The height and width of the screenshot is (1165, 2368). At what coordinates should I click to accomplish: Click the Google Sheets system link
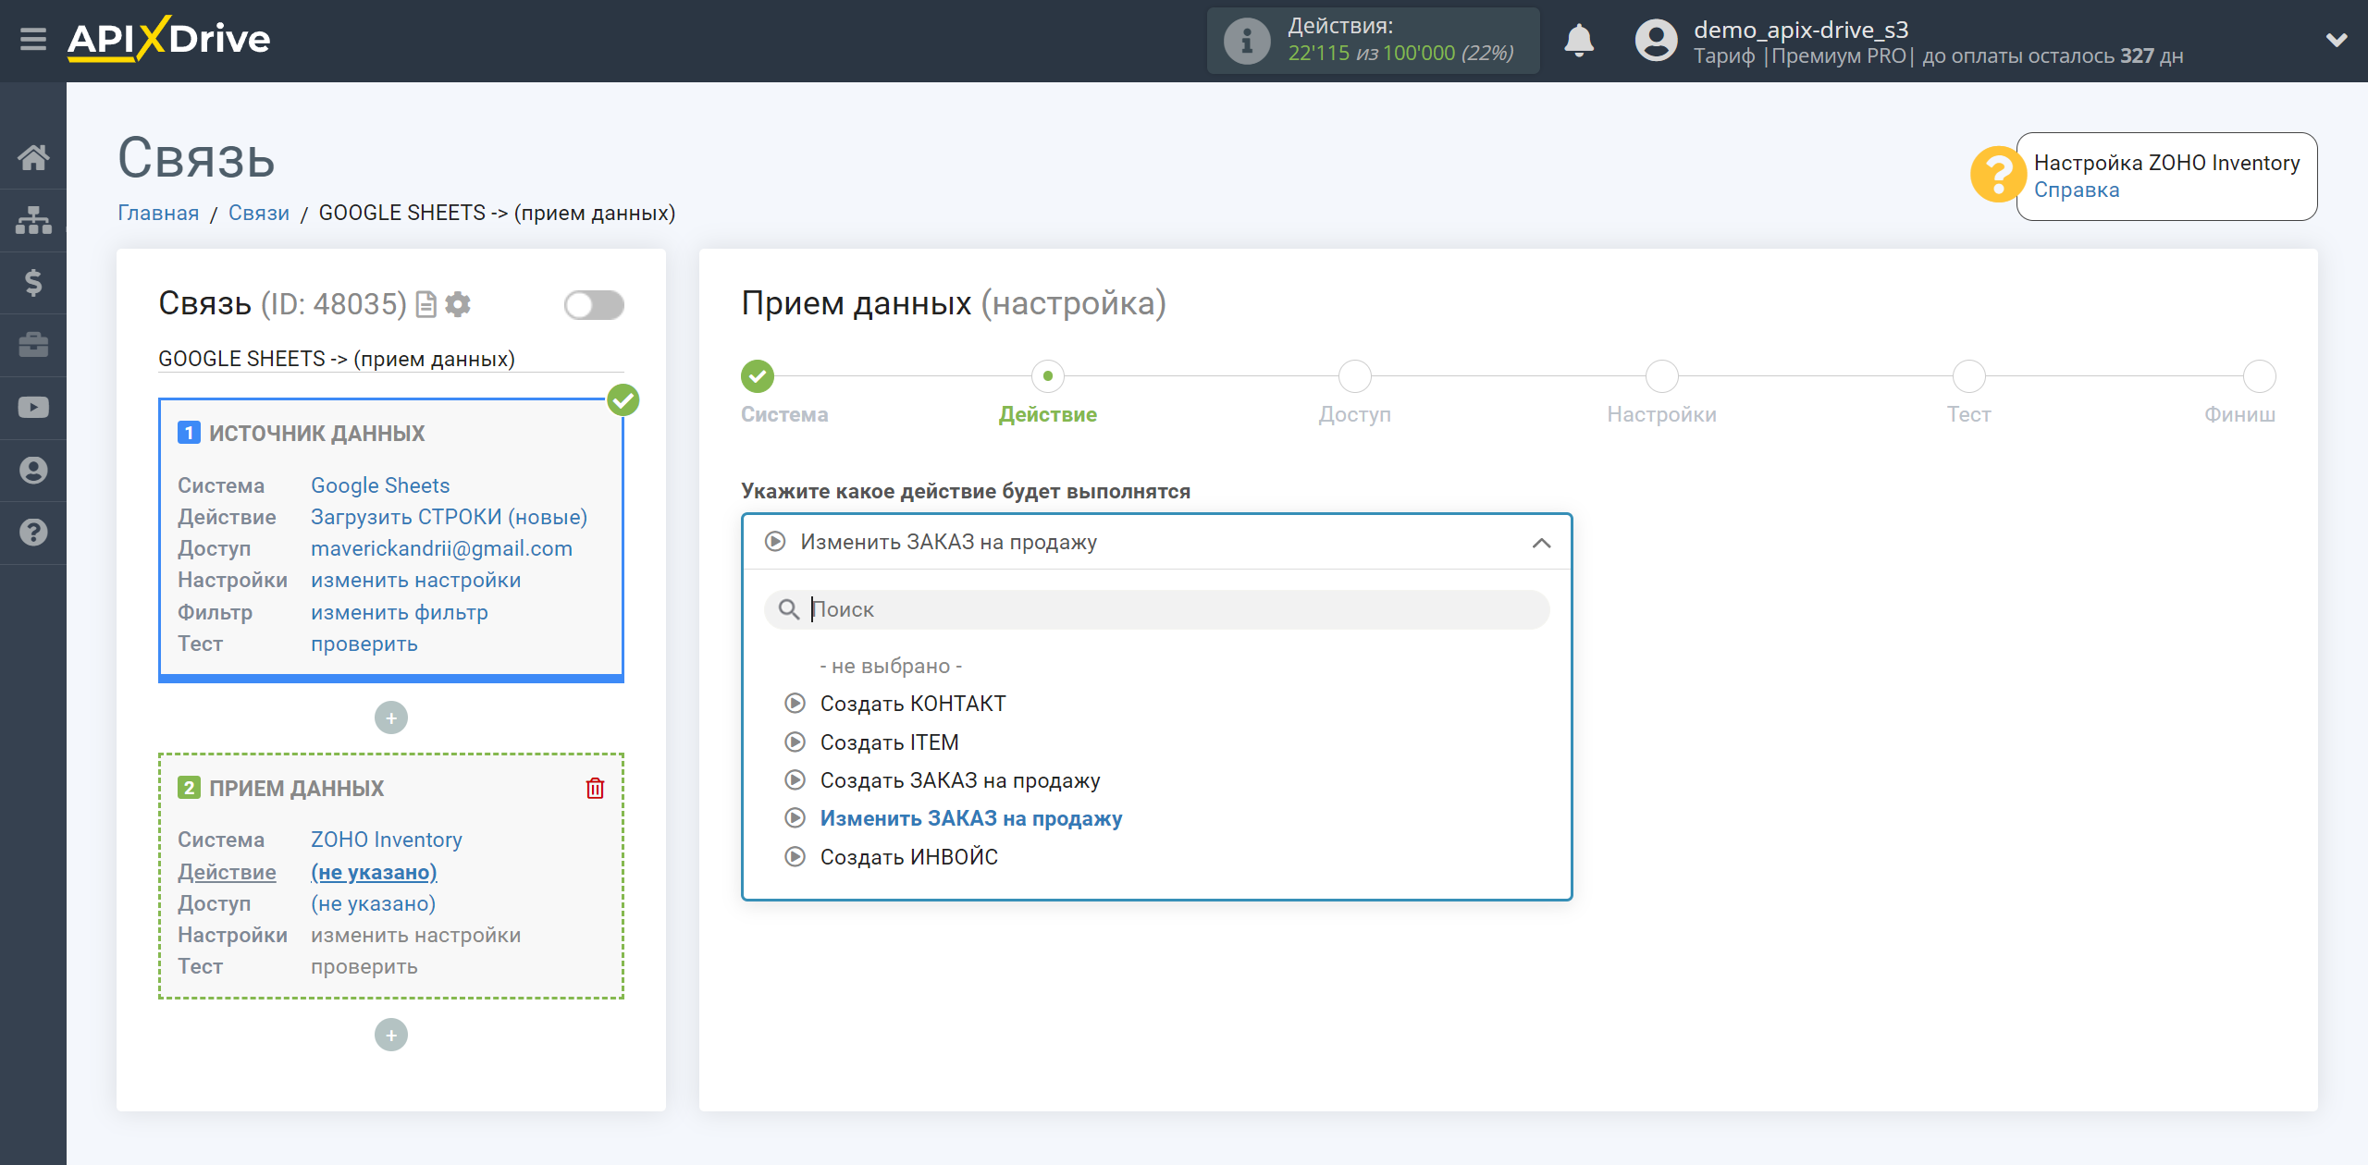[x=380, y=486]
